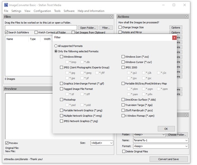Sort file list by Name column

click(17, 39)
